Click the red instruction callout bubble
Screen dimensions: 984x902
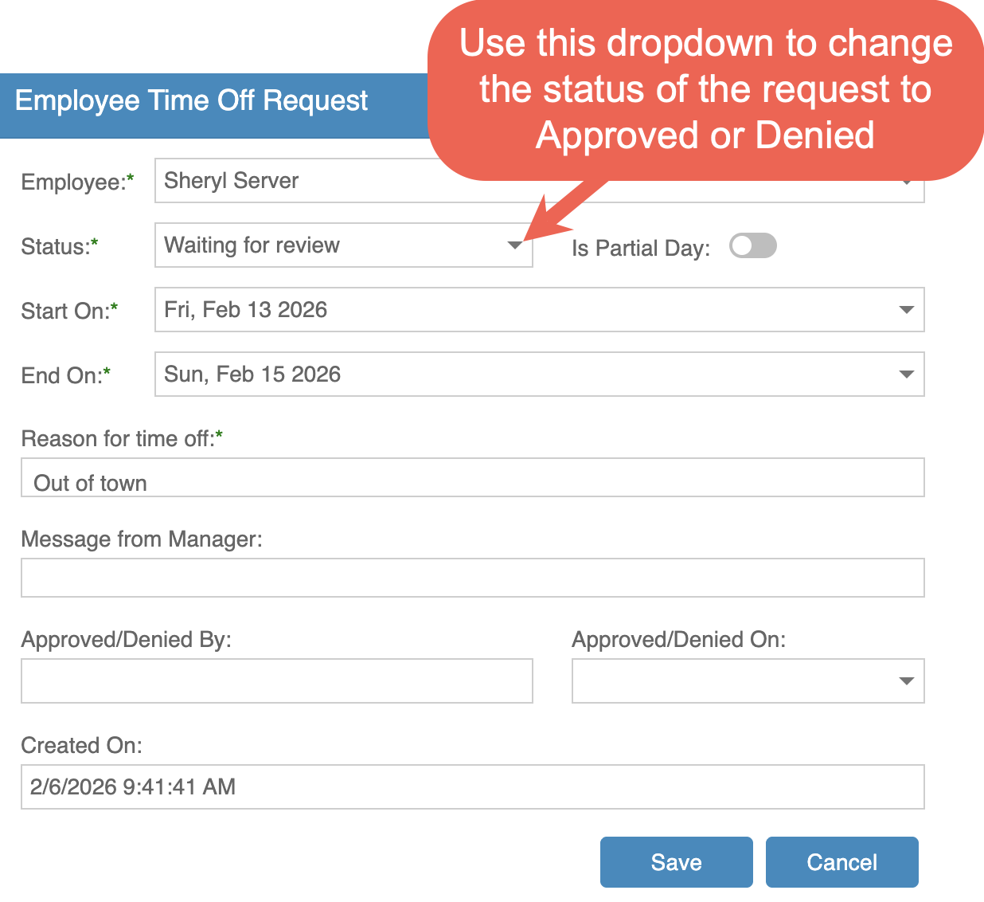coord(705,89)
